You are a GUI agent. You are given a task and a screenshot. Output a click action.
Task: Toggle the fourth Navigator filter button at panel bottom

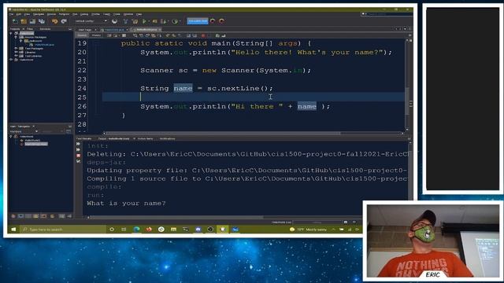(x=35, y=216)
